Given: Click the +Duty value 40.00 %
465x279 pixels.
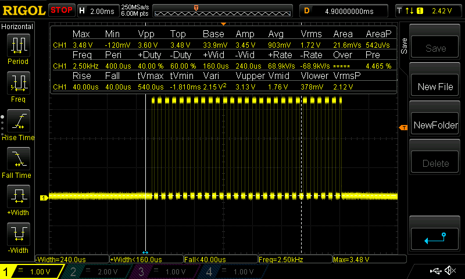Looking at the screenshot, I should tap(151, 66).
